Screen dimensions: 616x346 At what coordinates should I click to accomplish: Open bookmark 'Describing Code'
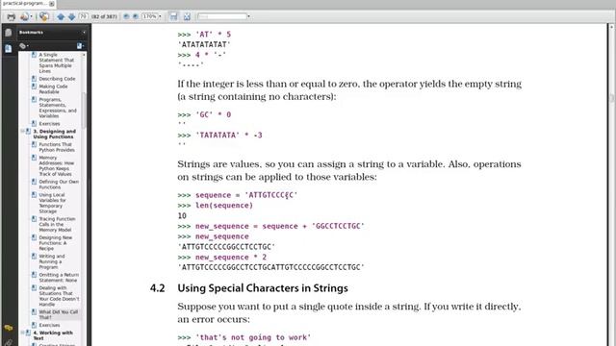(x=57, y=79)
